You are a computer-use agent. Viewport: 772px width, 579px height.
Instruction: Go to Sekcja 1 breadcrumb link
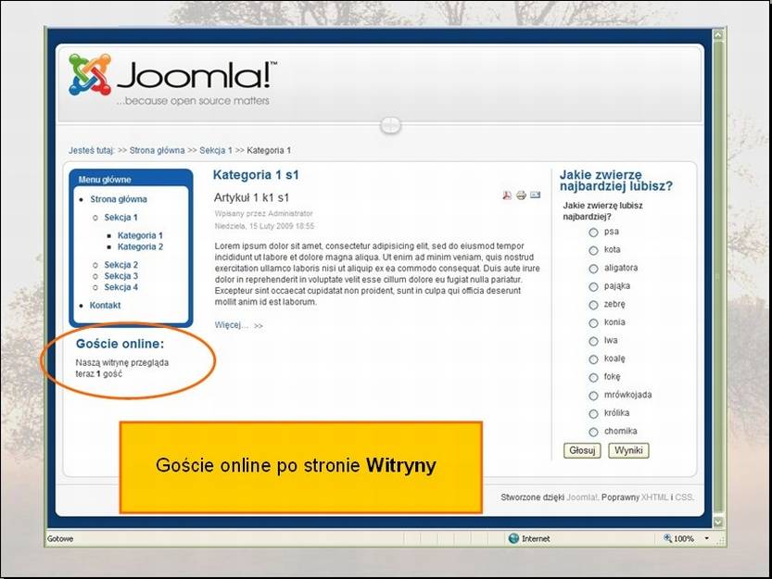coord(216,151)
